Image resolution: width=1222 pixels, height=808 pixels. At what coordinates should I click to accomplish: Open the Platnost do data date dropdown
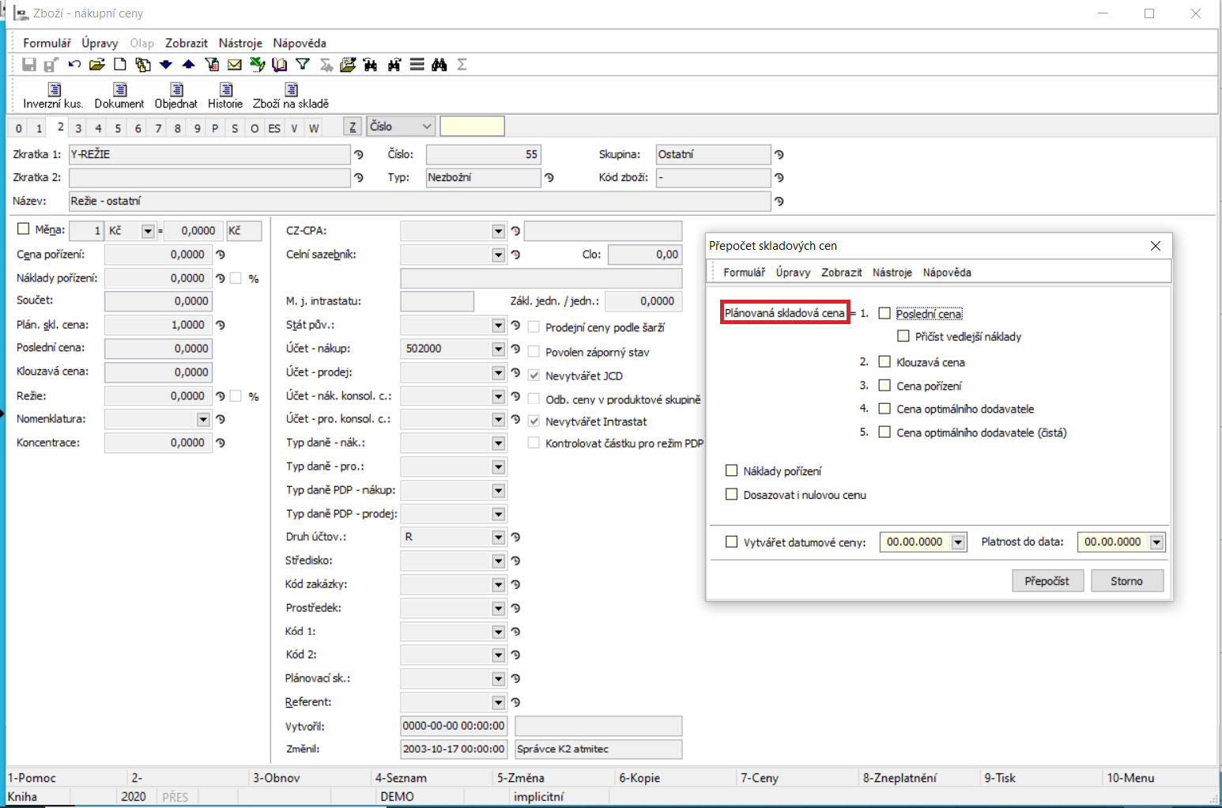(1156, 542)
